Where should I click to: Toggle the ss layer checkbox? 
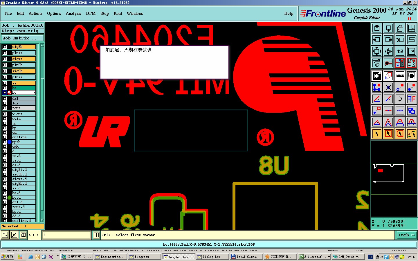5,83
